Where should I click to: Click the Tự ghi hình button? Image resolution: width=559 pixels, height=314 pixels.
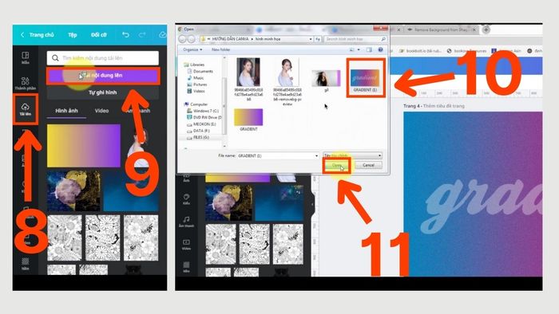tap(103, 92)
